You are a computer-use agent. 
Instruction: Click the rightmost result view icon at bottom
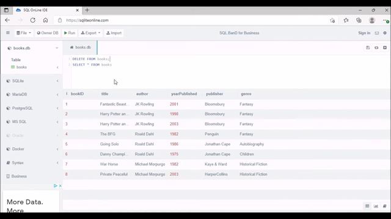(384, 206)
